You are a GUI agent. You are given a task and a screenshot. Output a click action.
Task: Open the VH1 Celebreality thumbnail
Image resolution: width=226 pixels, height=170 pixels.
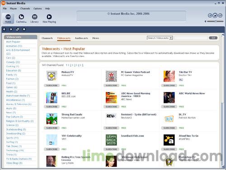click(x=52, y=140)
